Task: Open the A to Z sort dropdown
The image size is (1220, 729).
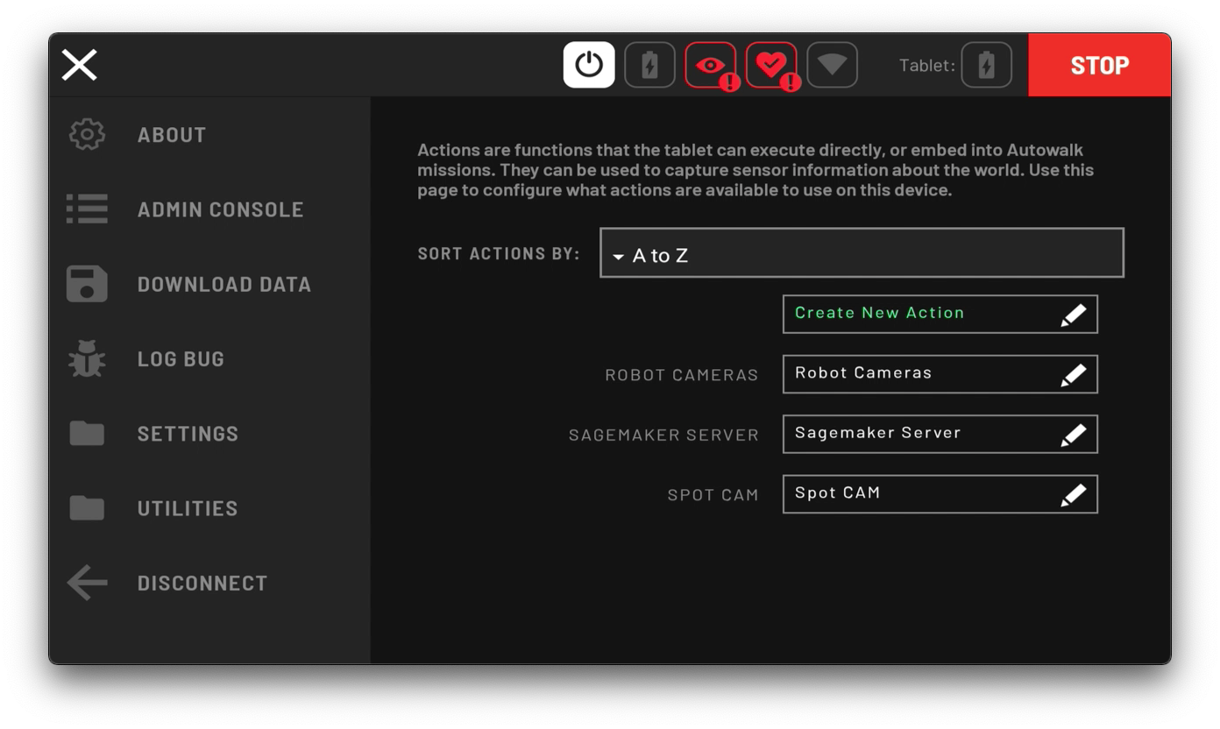Action: (x=862, y=253)
